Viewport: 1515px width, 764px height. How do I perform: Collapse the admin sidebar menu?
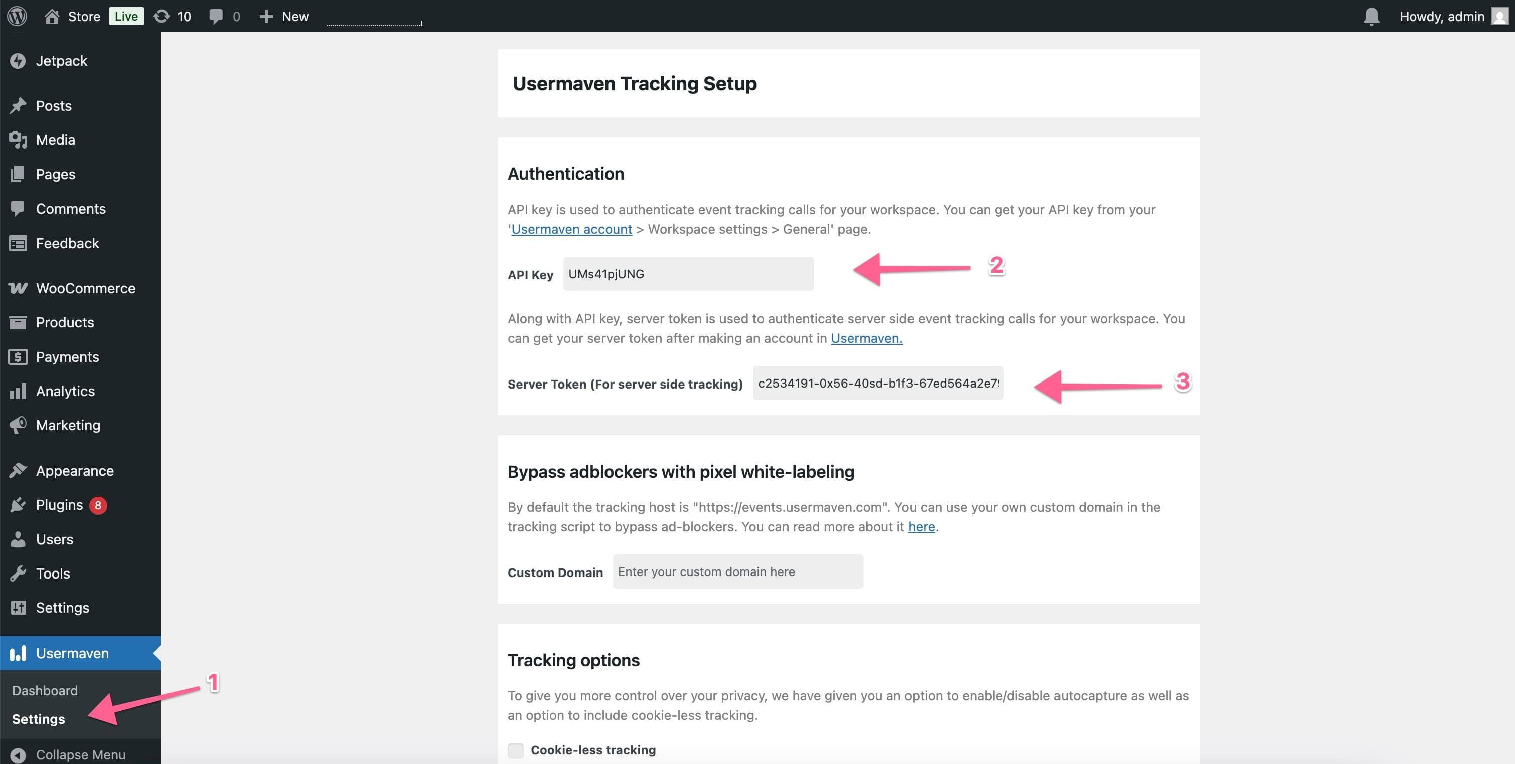[80, 754]
